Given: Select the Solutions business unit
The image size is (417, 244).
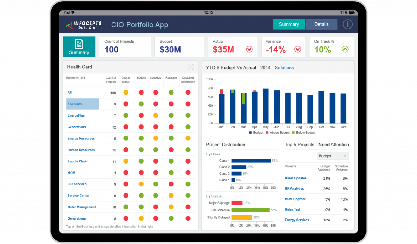Looking at the screenshot, I should pyautogui.click(x=83, y=104).
